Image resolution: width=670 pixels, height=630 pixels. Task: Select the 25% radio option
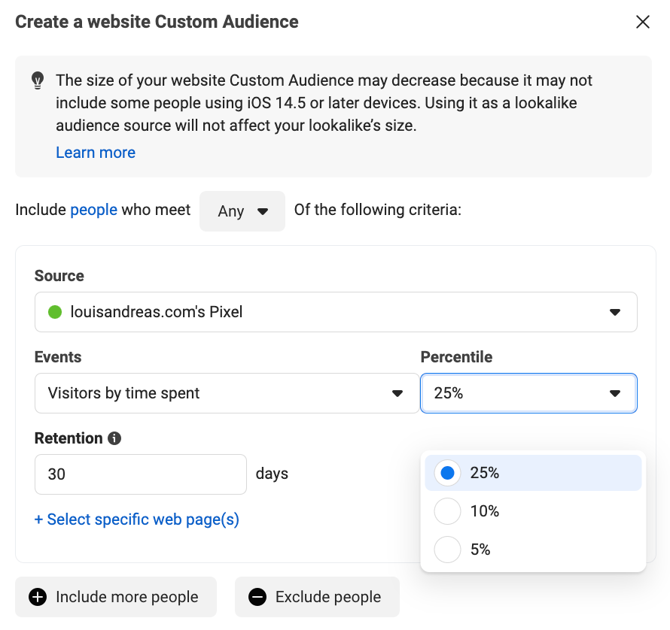tap(447, 473)
